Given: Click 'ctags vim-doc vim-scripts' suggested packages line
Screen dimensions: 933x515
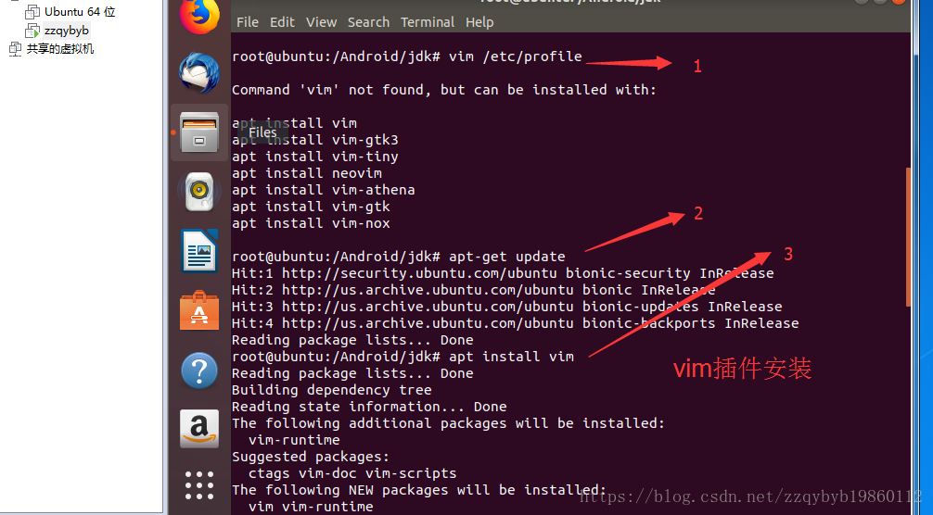Looking at the screenshot, I should click(352, 473).
